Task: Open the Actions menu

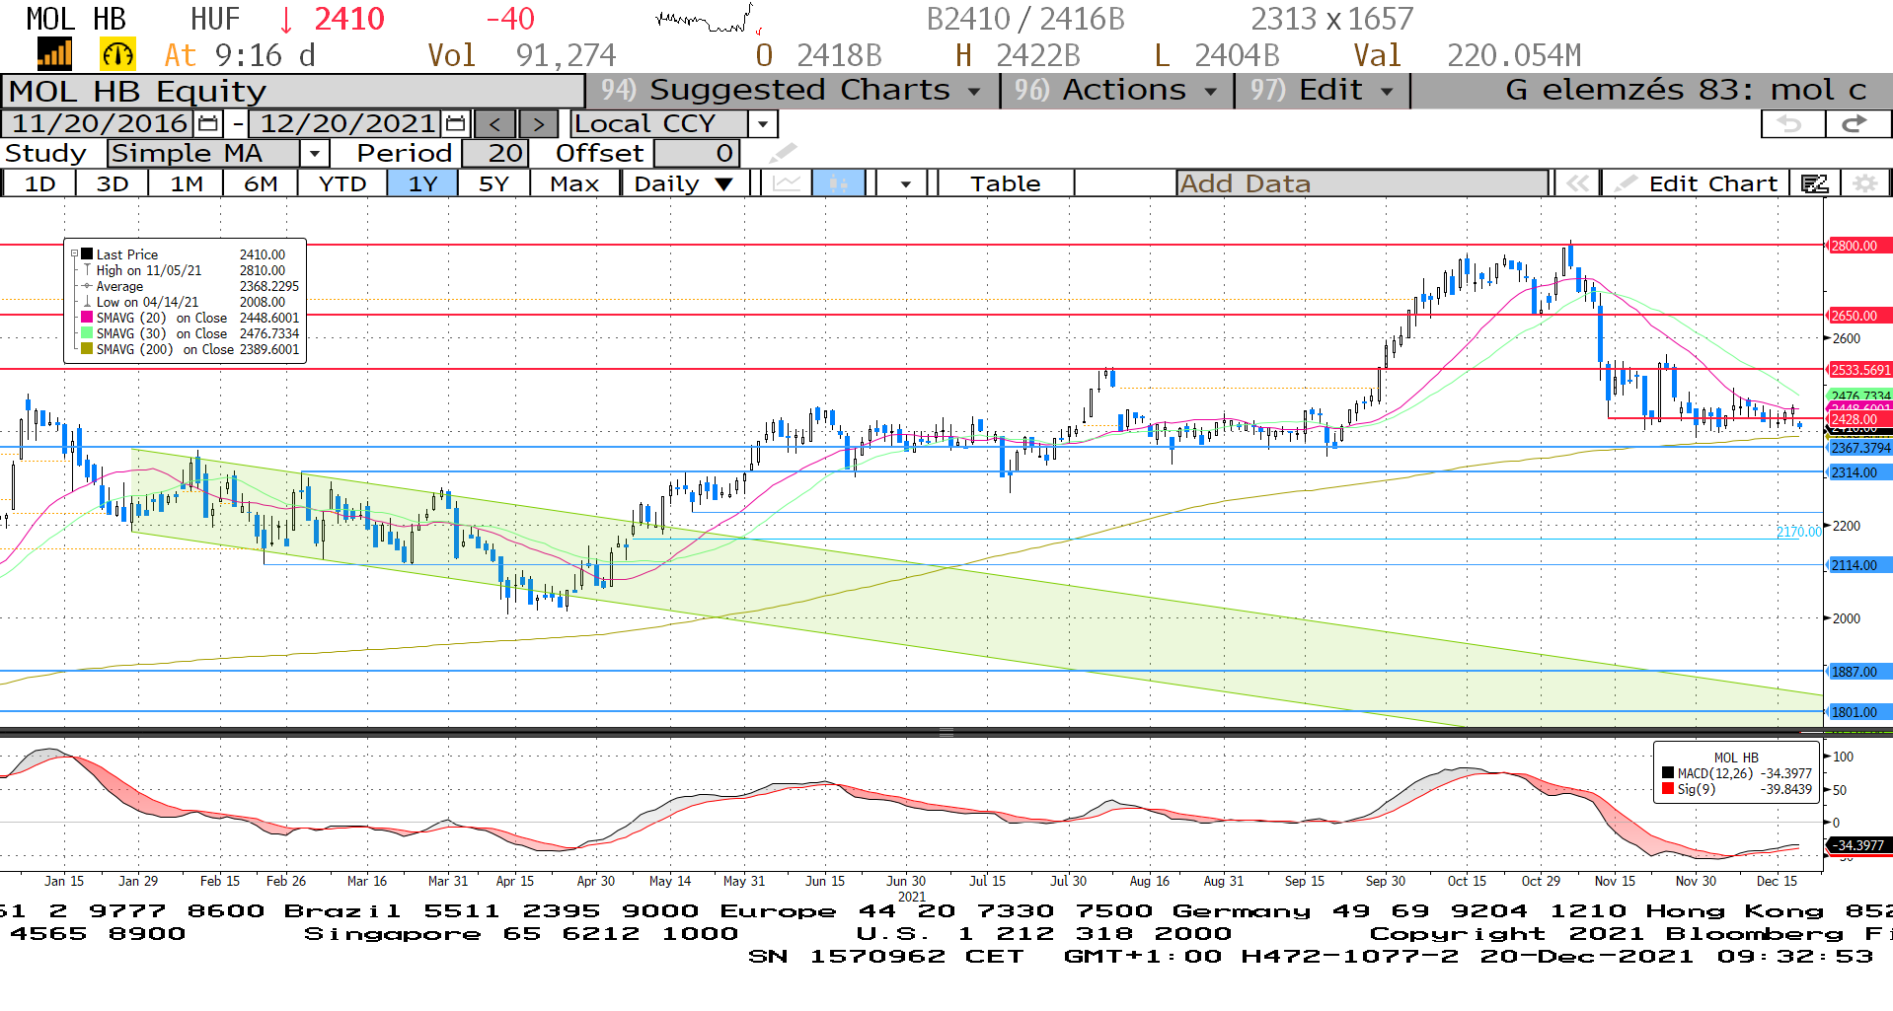Action: [x=1117, y=90]
